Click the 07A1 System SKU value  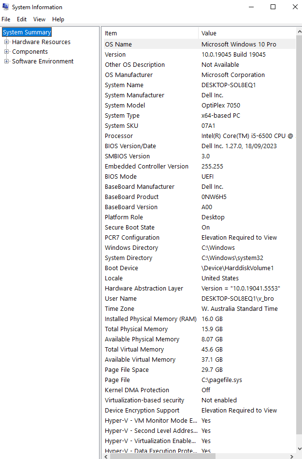pos(208,125)
